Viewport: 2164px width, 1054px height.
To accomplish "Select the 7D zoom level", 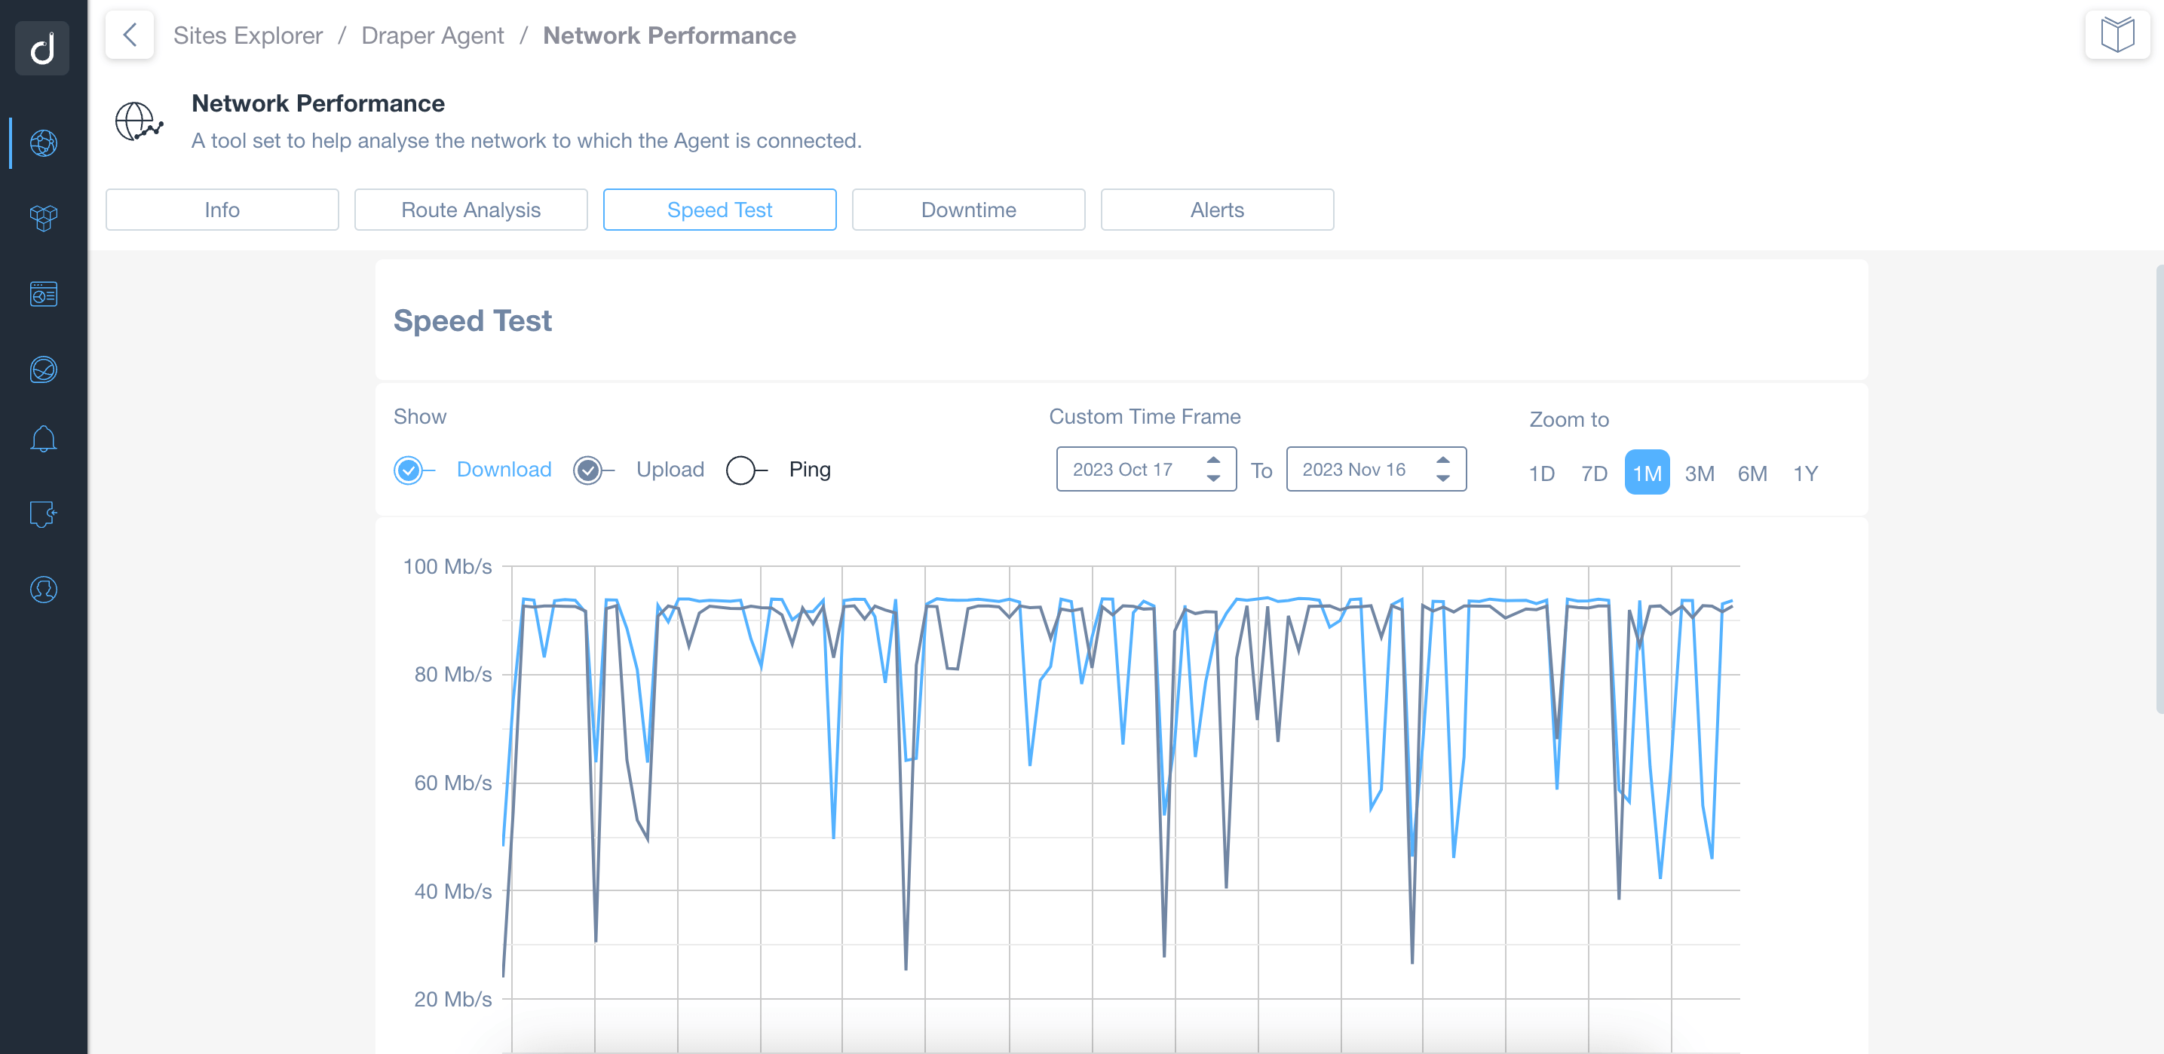I will pos(1592,473).
